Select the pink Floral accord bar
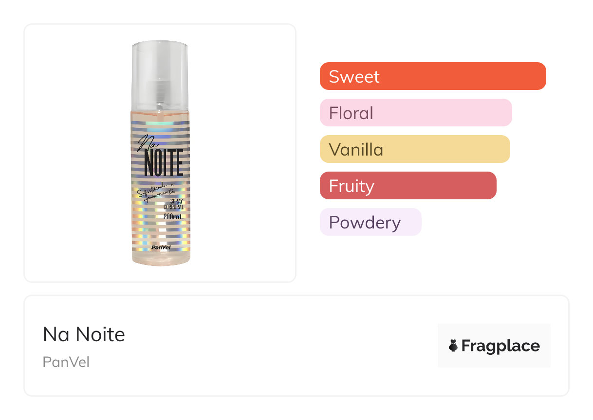This screenshot has width=593, height=420. tap(415, 113)
